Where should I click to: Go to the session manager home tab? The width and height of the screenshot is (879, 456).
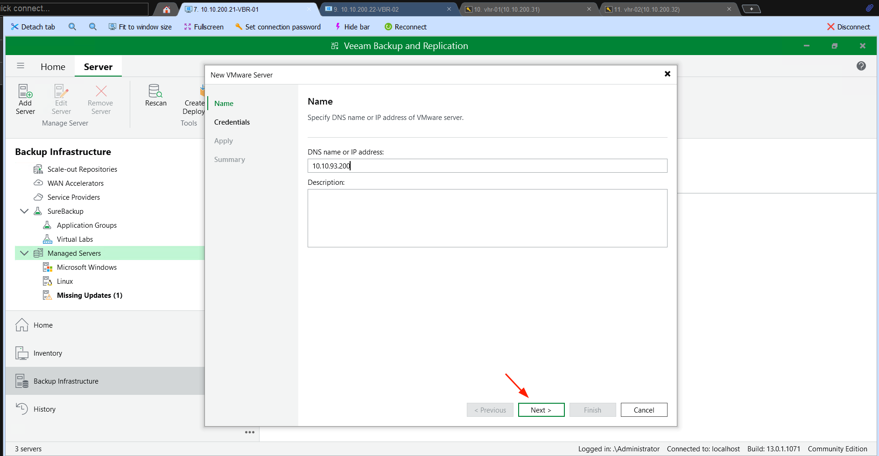[x=167, y=9]
